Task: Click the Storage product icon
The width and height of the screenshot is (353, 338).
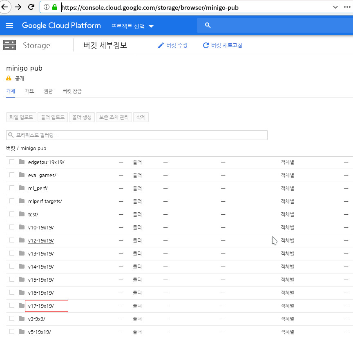Action: (x=9, y=45)
